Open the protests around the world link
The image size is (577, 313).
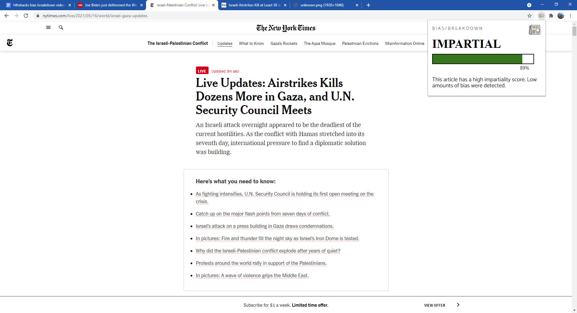[x=261, y=263]
